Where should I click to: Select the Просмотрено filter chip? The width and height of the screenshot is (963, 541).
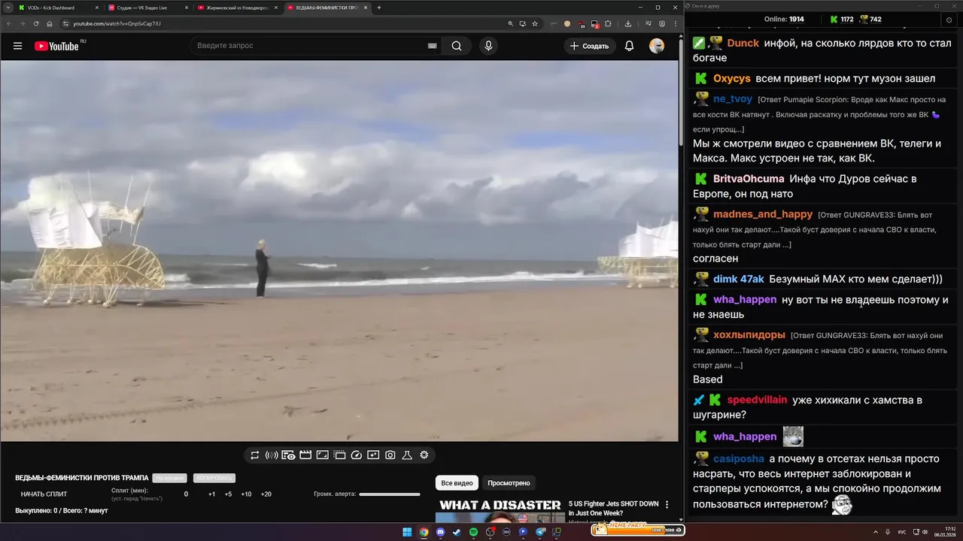509,483
